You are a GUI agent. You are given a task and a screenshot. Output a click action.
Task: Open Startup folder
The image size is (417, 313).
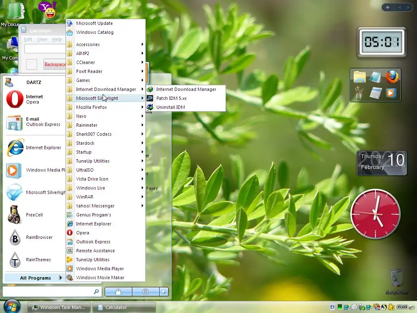click(105, 152)
